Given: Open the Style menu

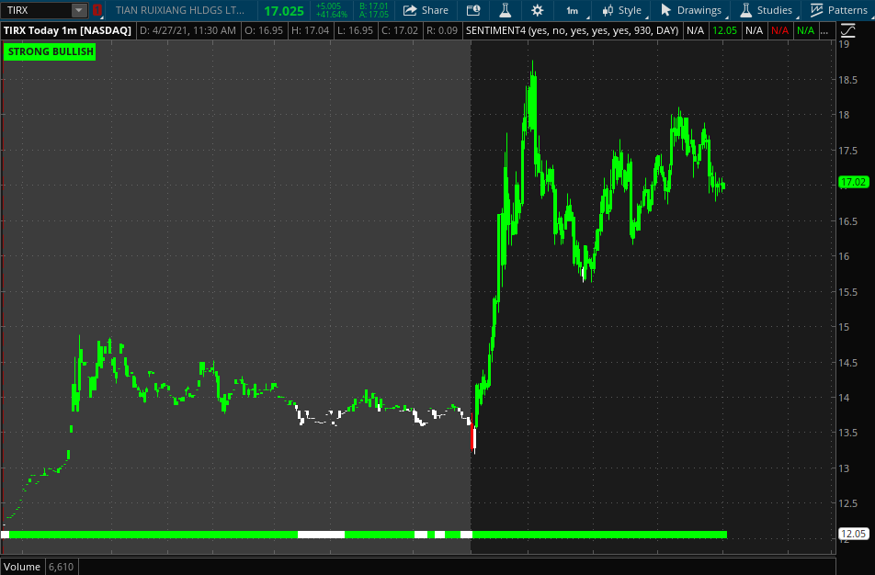Looking at the screenshot, I should (x=621, y=10).
